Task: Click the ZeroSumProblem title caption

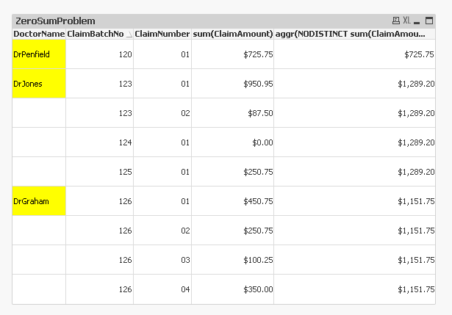Action: pyautogui.click(x=56, y=21)
